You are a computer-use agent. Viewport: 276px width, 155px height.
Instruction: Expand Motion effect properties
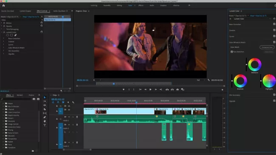[2, 23]
